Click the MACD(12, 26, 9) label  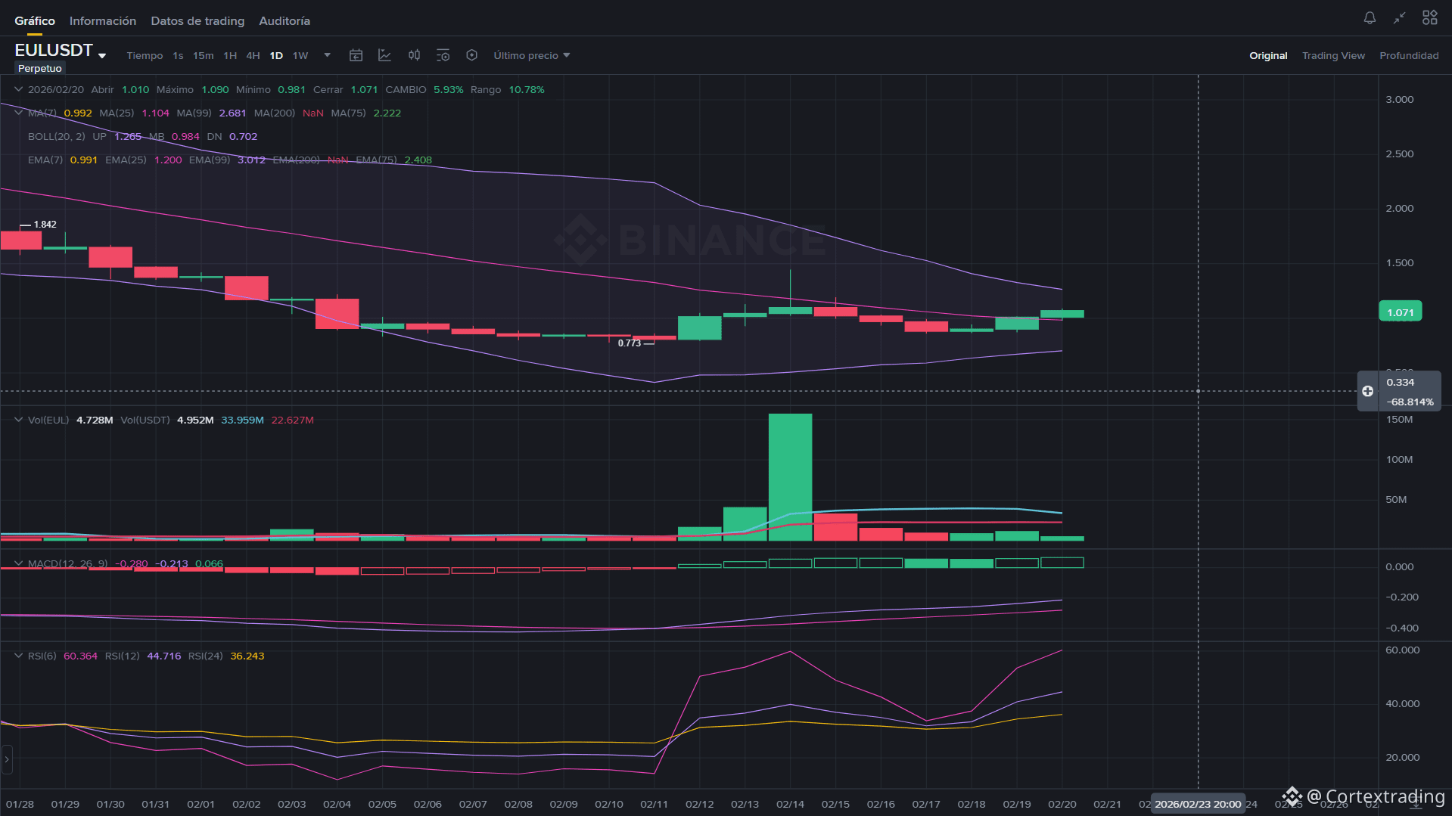click(x=68, y=563)
